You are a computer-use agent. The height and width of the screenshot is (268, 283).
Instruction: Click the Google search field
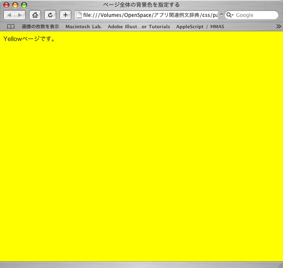click(252, 15)
